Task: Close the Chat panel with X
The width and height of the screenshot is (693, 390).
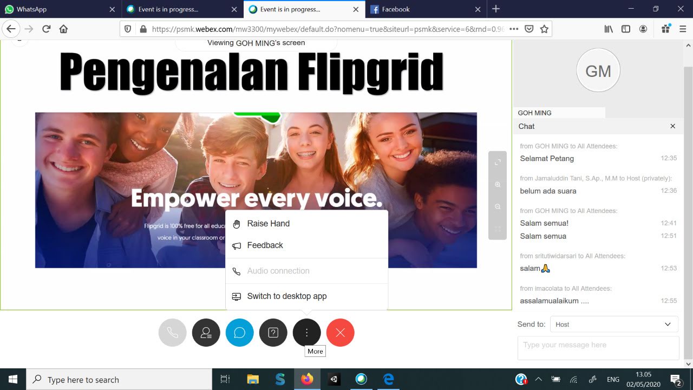Action: [x=673, y=126]
